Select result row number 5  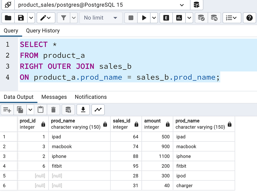[x=8, y=176]
